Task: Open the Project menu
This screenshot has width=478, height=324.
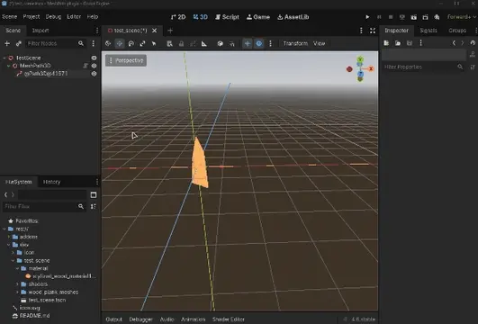Action: (32, 17)
